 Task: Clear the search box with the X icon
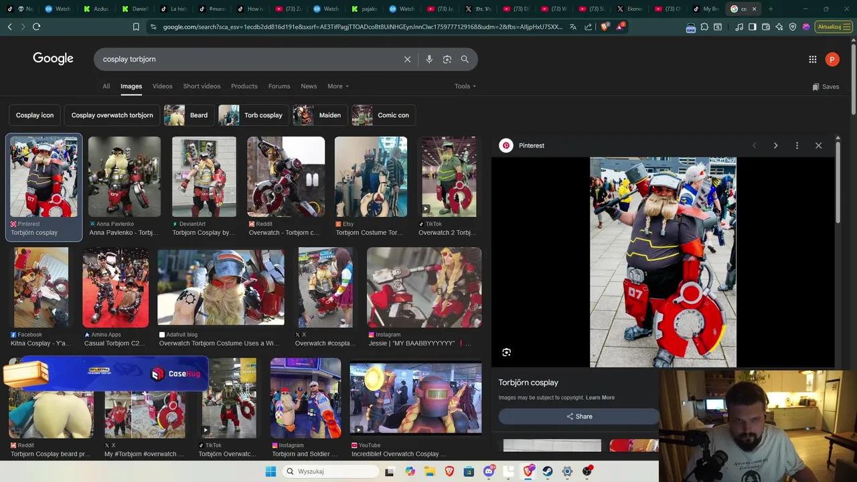pyautogui.click(x=407, y=59)
